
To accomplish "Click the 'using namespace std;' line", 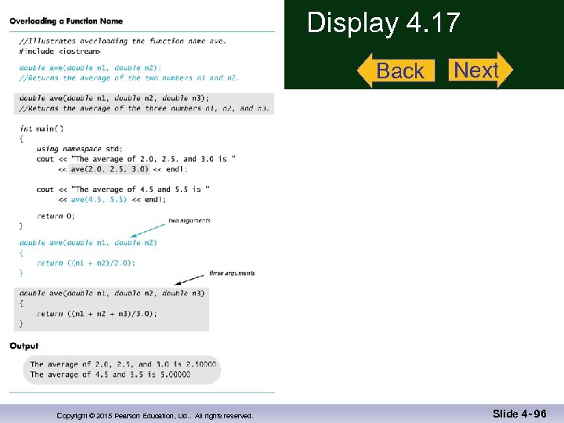I will 79,149.
